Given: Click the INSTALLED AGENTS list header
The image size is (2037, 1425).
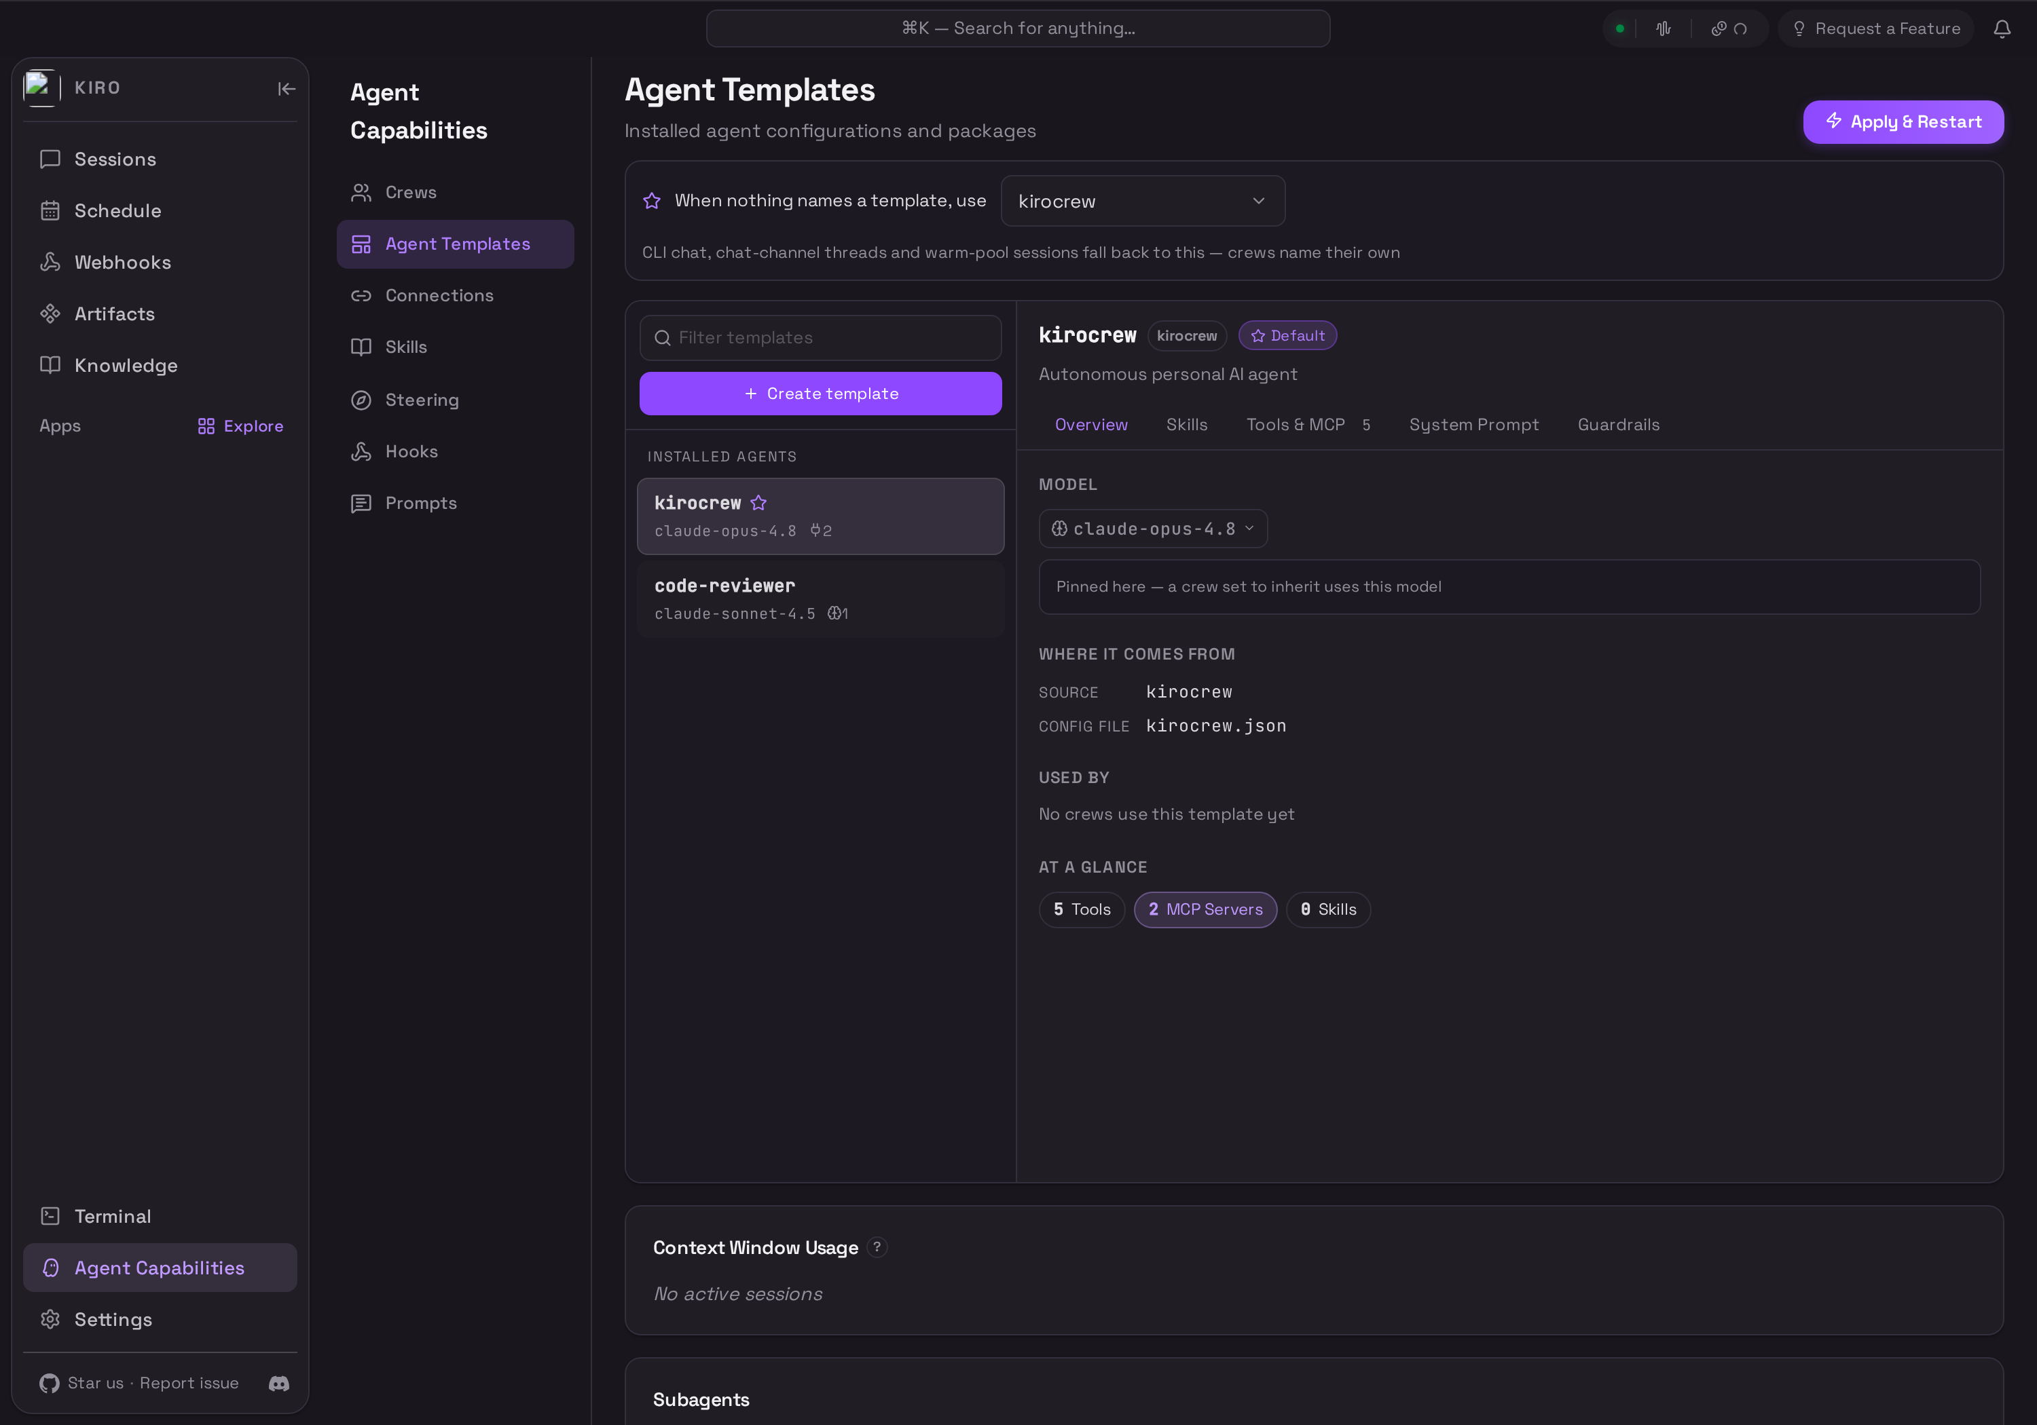Looking at the screenshot, I should (x=721, y=457).
